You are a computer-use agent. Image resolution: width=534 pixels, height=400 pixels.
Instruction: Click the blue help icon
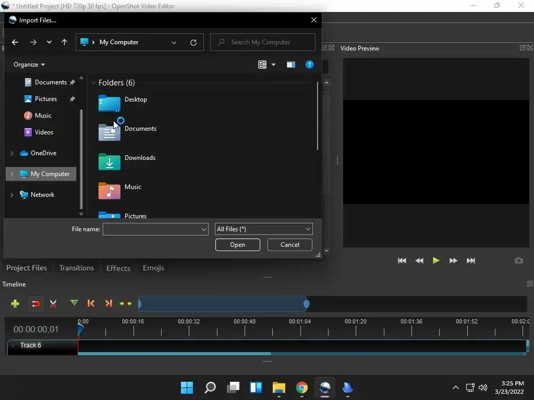pos(310,65)
